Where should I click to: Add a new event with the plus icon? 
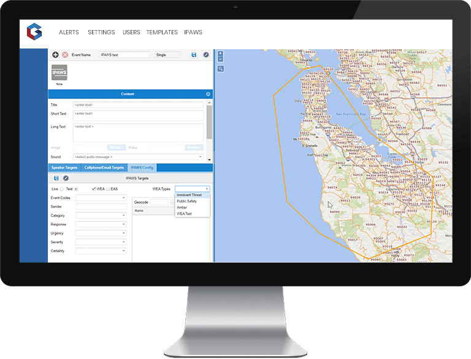[x=55, y=55]
